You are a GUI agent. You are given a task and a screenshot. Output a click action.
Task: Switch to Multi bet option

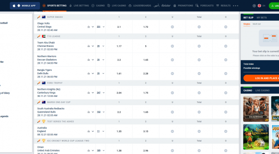[257, 24]
